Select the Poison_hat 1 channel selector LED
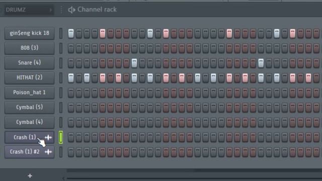This screenshot has width=322, height=181. 61,93
